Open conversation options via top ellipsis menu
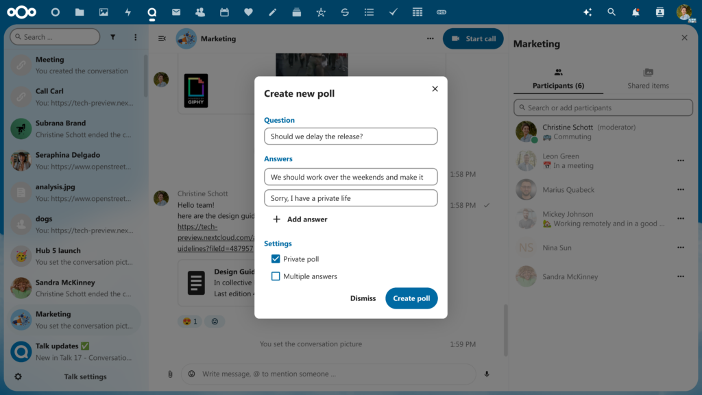The image size is (702, 395). [430, 39]
